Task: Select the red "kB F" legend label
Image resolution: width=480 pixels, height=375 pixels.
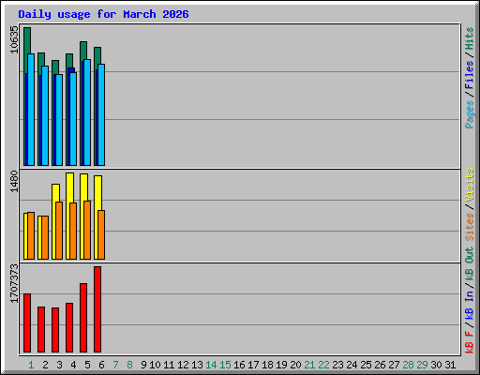Action: pos(469,342)
